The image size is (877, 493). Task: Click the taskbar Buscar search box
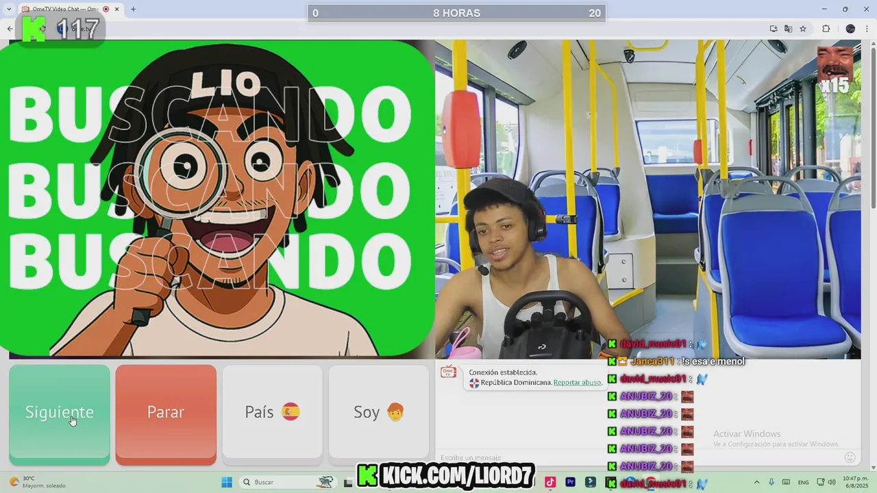click(x=288, y=482)
